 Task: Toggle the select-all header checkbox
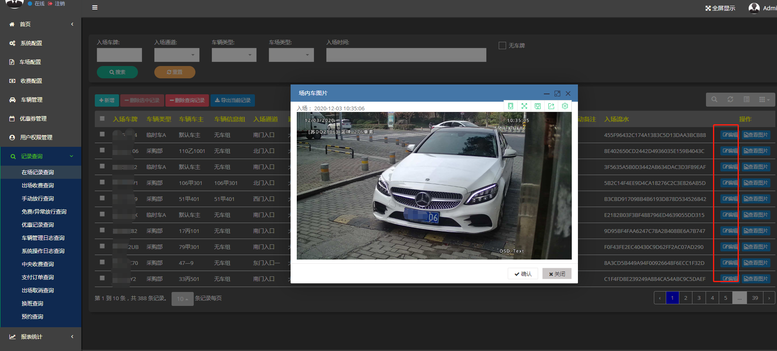(x=102, y=119)
